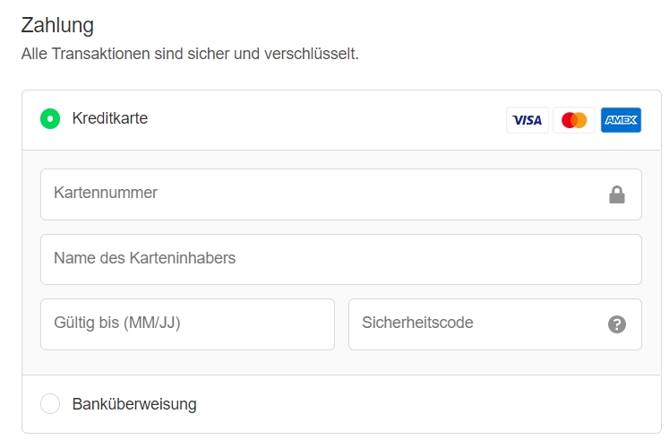This screenshot has width=669, height=440.
Task: Click the transaction security notice text
Action: [190, 54]
